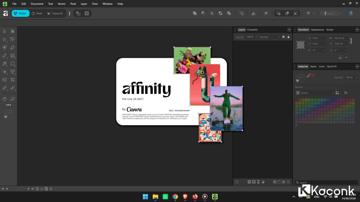Expand the Swatches panel options menu
360x202 pixels.
click(x=357, y=66)
